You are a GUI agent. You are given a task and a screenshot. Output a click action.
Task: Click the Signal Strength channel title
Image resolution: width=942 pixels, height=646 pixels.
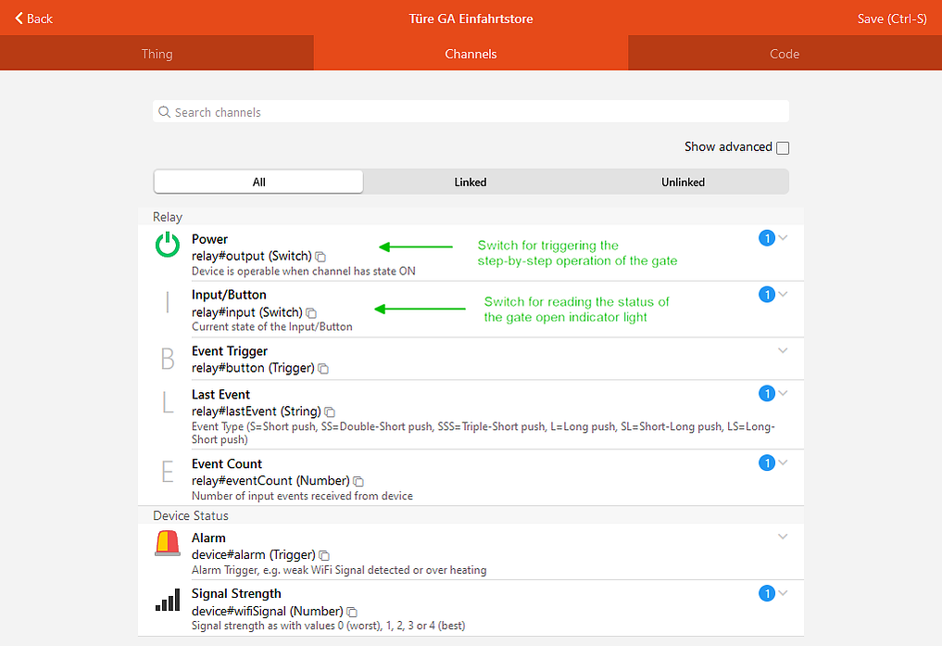236,594
